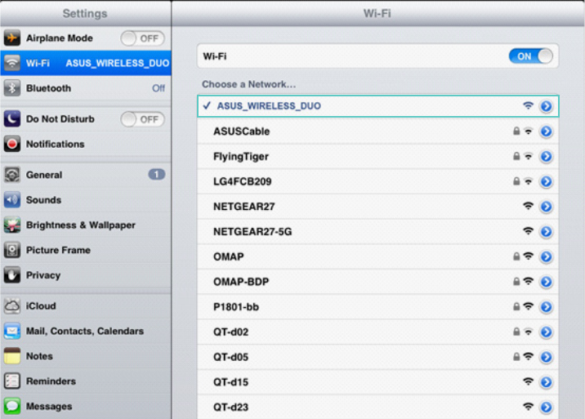Open details arrow for OMAP-BDP

(x=547, y=282)
